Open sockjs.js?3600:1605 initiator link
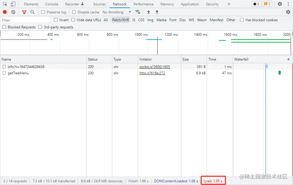293x185 pixels. click(155, 67)
